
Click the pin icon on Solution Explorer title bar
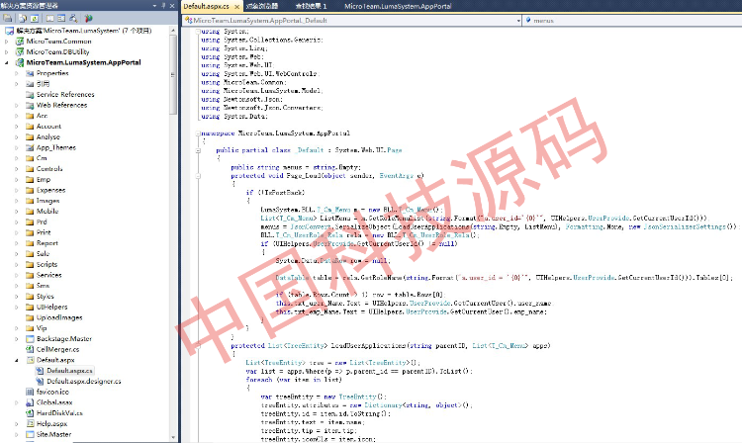click(163, 6)
